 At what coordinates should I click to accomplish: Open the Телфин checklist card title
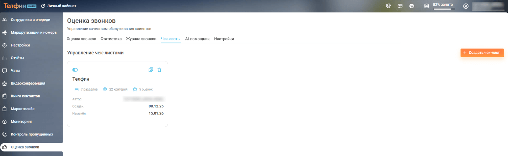(81, 79)
